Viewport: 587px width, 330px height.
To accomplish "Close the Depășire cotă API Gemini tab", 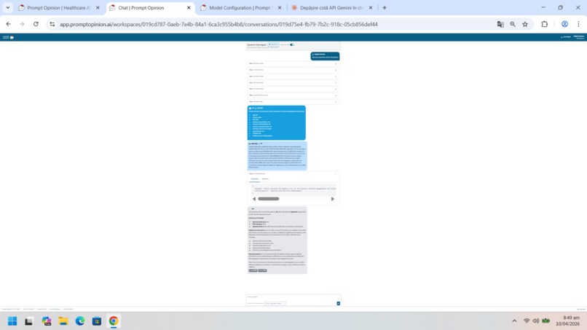I will [371, 7].
